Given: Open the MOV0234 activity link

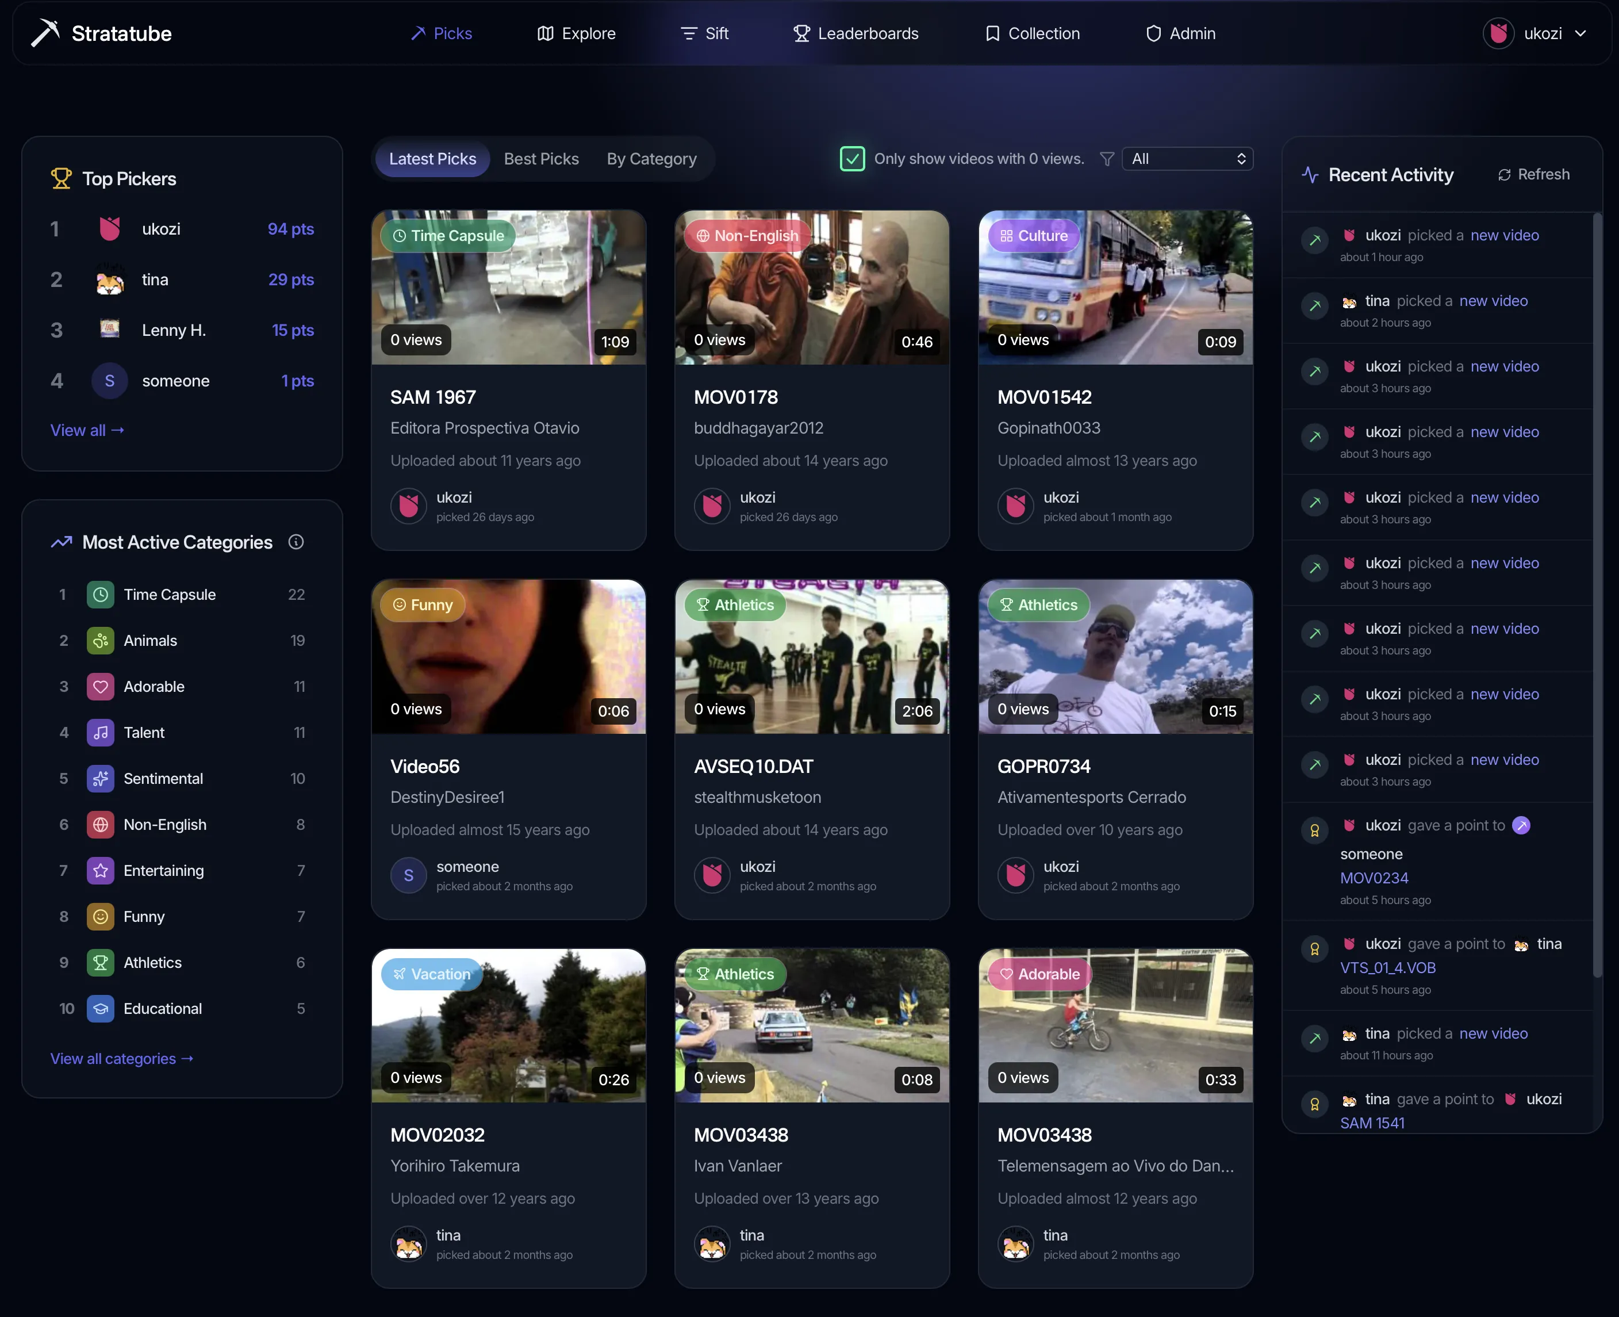Looking at the screenshot, I should tap(1374, 878).
